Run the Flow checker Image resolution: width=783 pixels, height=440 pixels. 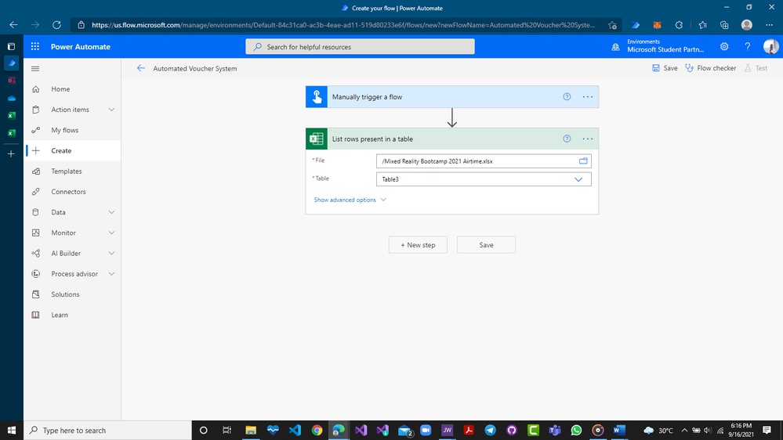711,68
